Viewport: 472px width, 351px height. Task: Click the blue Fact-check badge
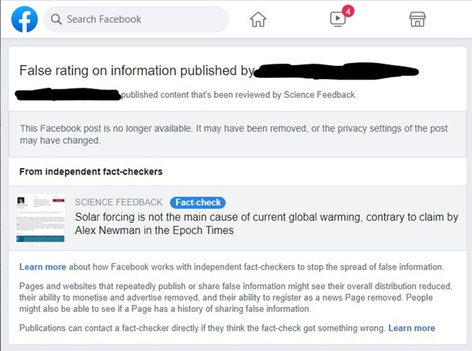(198, 203)
